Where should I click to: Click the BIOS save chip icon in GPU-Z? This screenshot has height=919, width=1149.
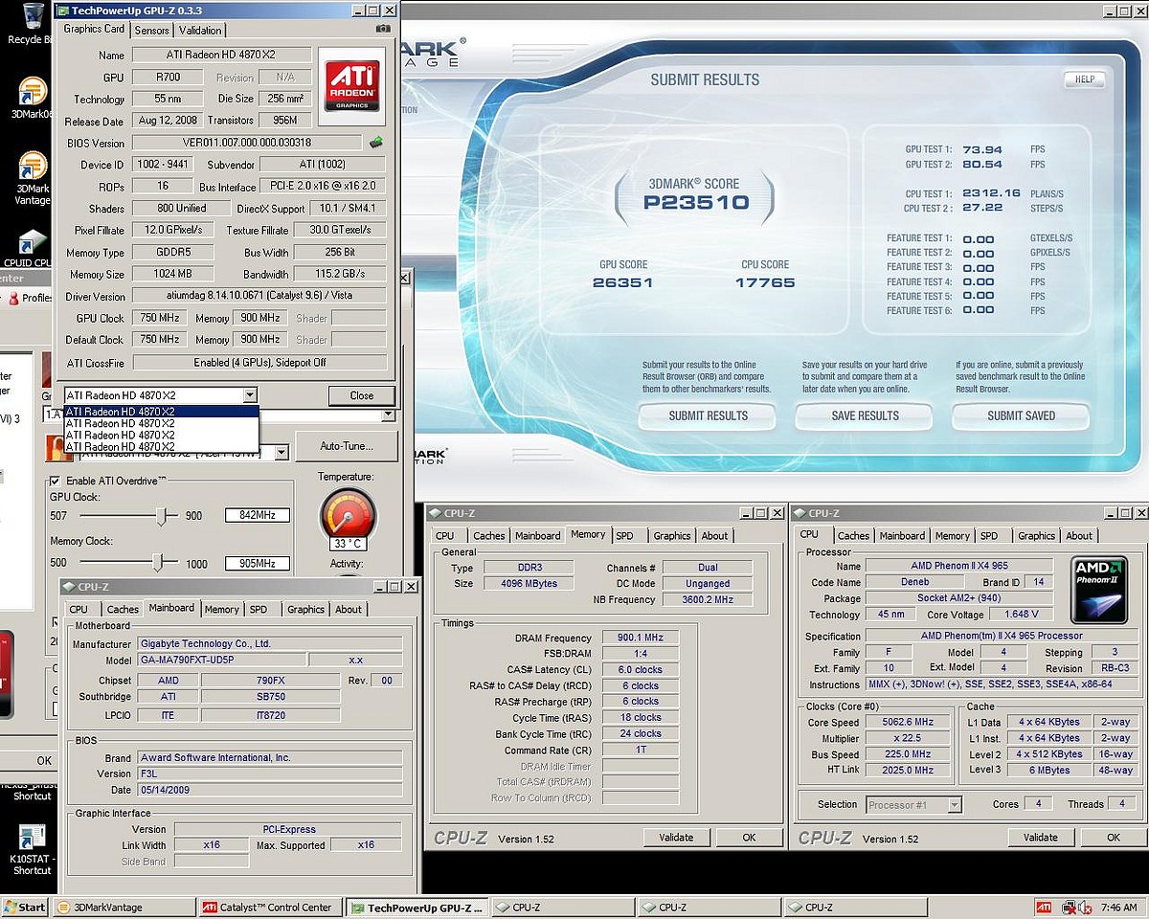(x=377, y=143)
